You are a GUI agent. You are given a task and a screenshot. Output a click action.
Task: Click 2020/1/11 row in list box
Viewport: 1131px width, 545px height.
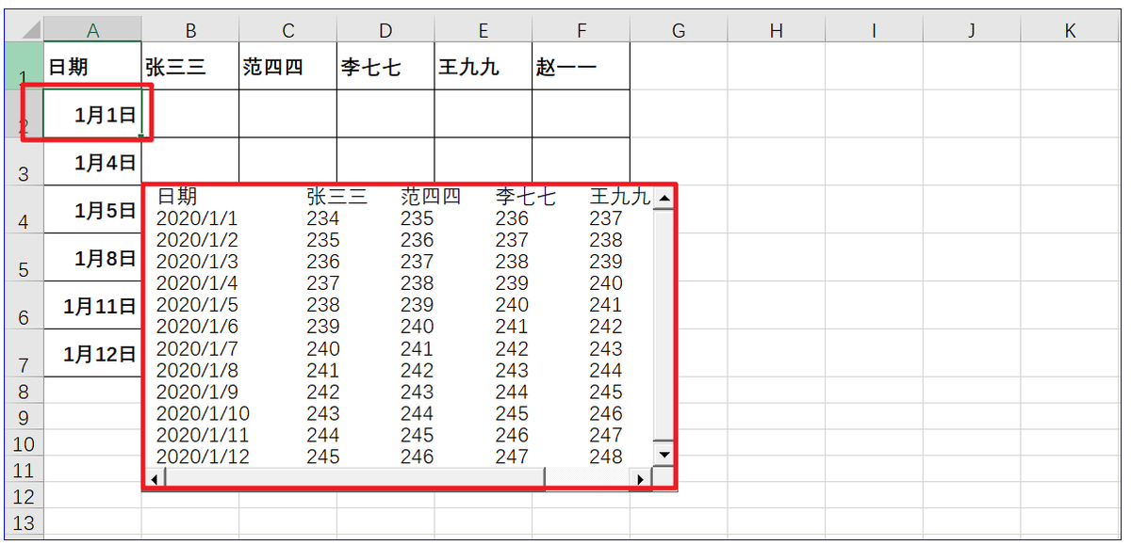pyautogui.click(x=399, y=435)
